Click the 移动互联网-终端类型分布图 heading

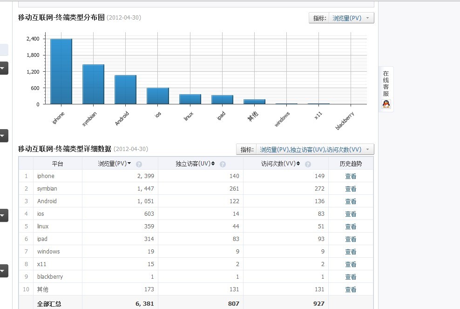61,17
